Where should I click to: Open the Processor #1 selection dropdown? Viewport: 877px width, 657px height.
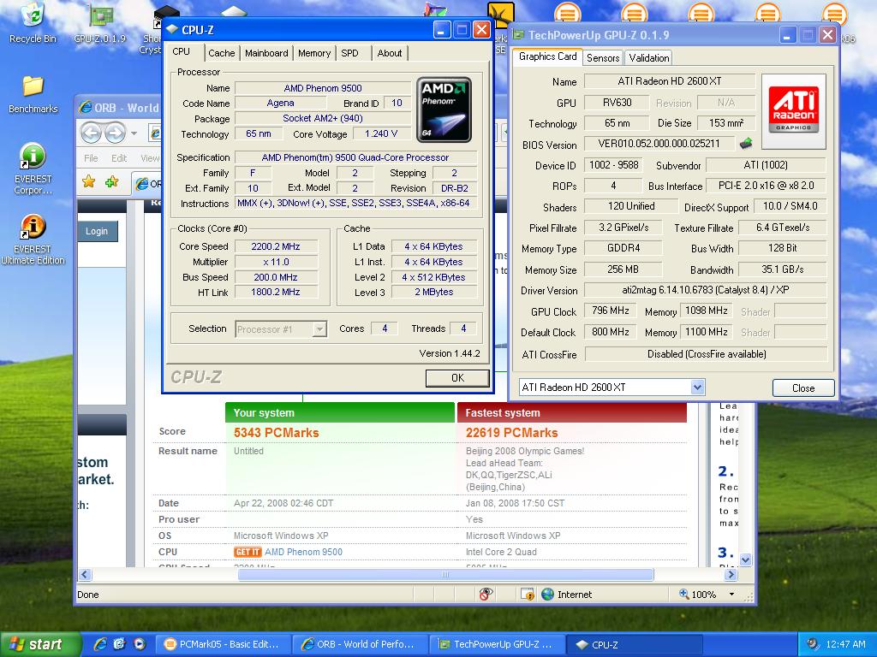click(319, 329)
